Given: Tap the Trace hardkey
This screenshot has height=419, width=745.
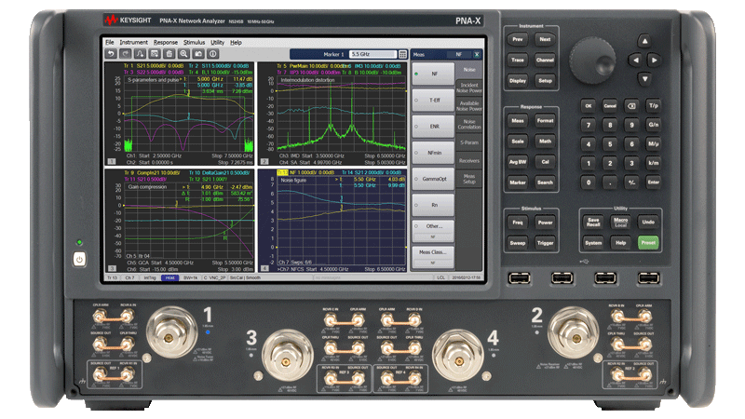Looking at the screenshot, I should click(x=518, y=61).
